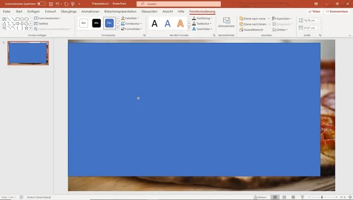Switch to slide sorter view icon

284,197
